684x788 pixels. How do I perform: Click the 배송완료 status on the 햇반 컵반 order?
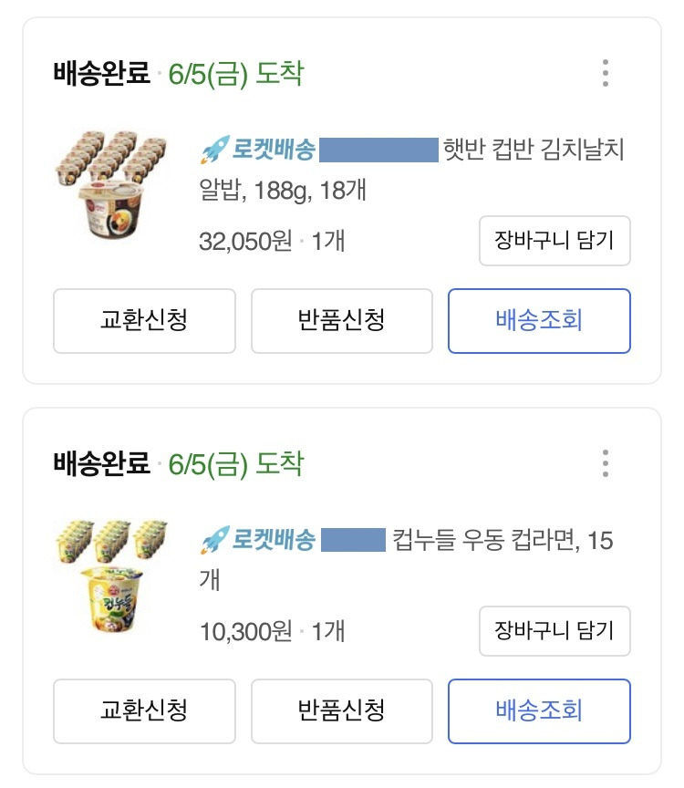101,74
